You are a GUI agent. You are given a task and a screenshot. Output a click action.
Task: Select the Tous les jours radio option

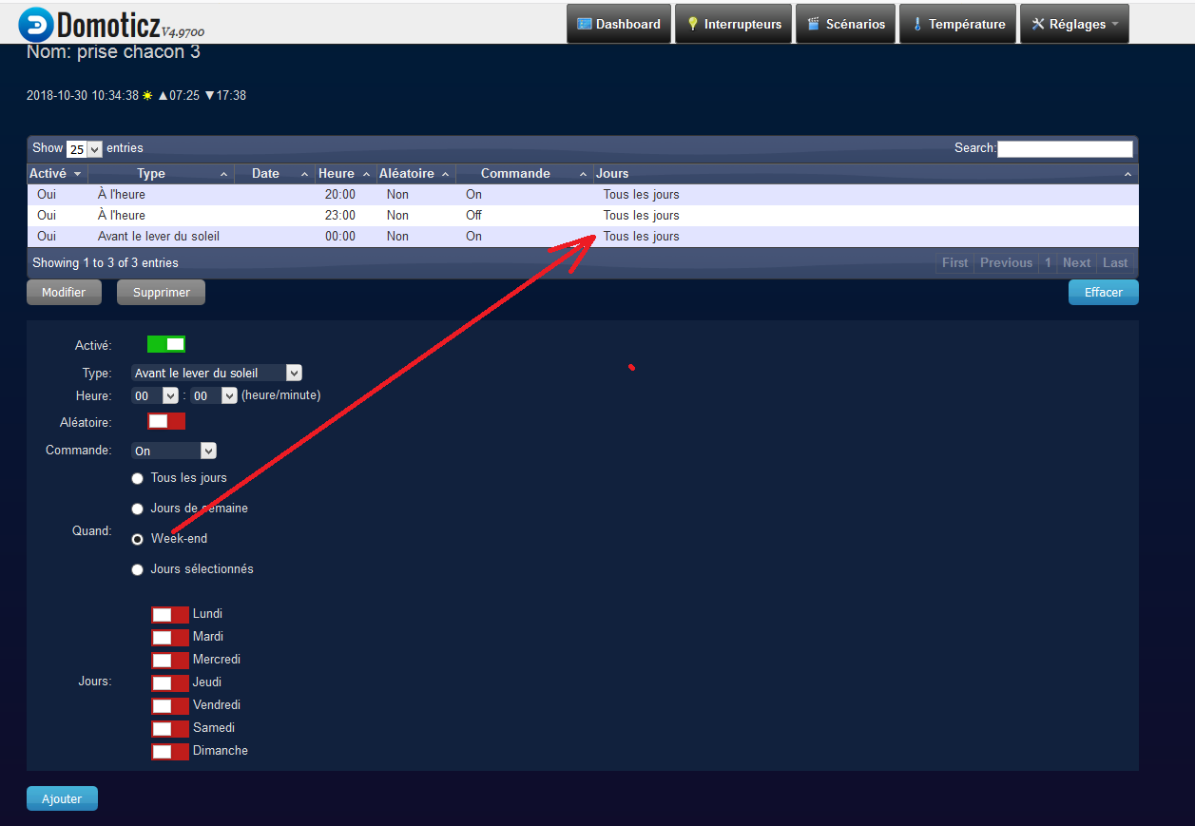pos(138,479)
